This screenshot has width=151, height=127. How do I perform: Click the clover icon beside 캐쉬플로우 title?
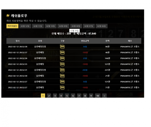[x=8, y=16]
